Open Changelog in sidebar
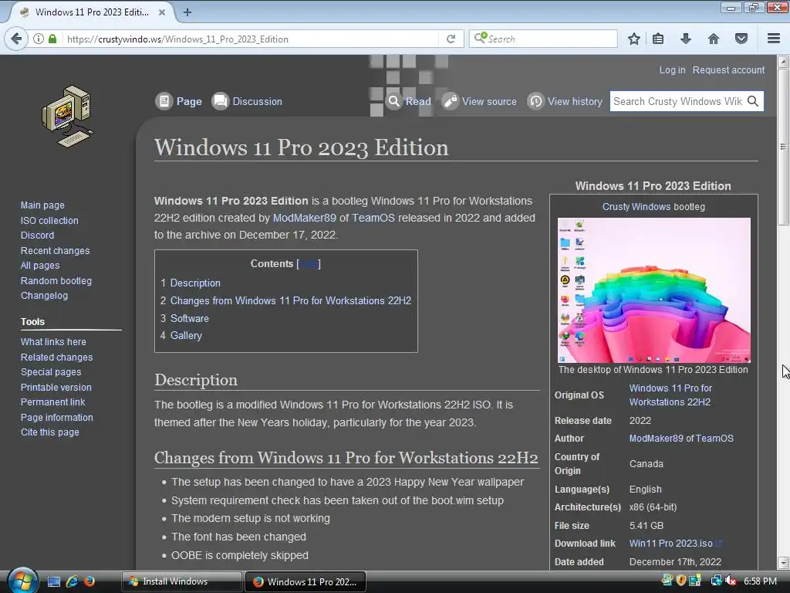Image resolution: width=790 pixels, height=593 pixels. click(44, 296)
